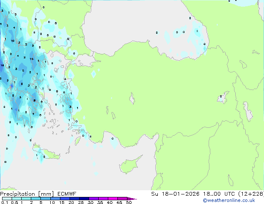Click the legend value '0.1'

[5, 202]
